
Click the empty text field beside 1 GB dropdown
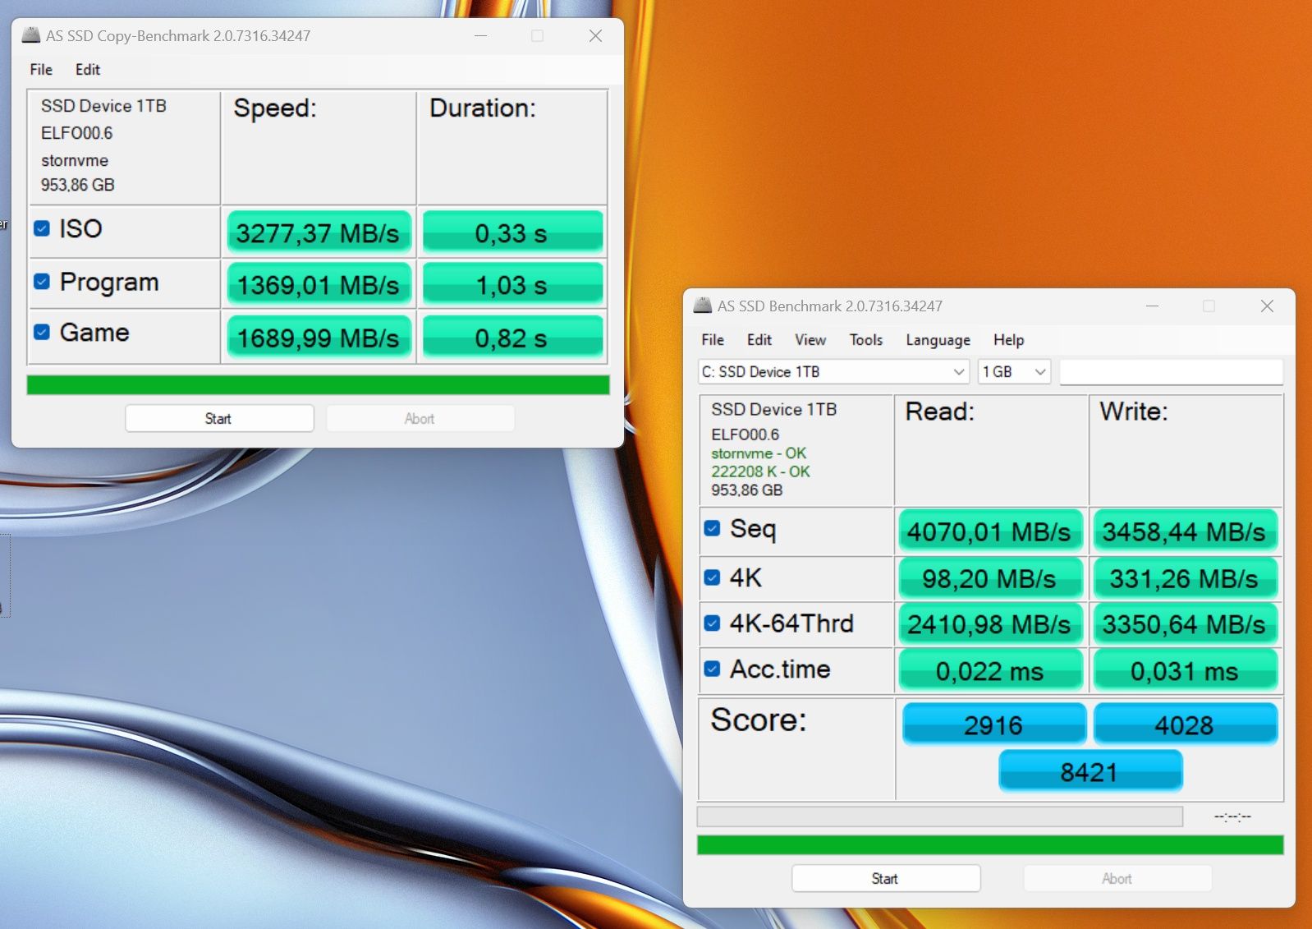point(1172,372)
